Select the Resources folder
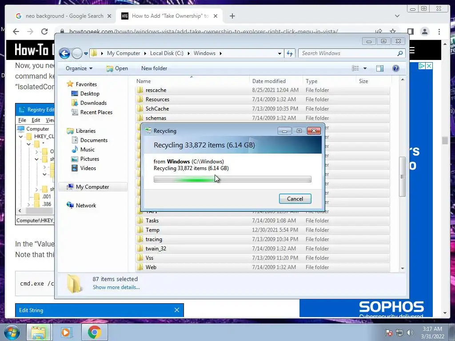The image size is (455, 341). (x=262, y=99)
